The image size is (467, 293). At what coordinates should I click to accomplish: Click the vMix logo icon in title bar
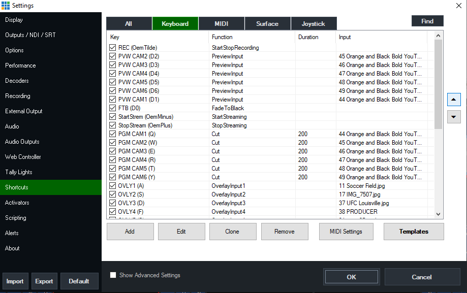(7, 6)
